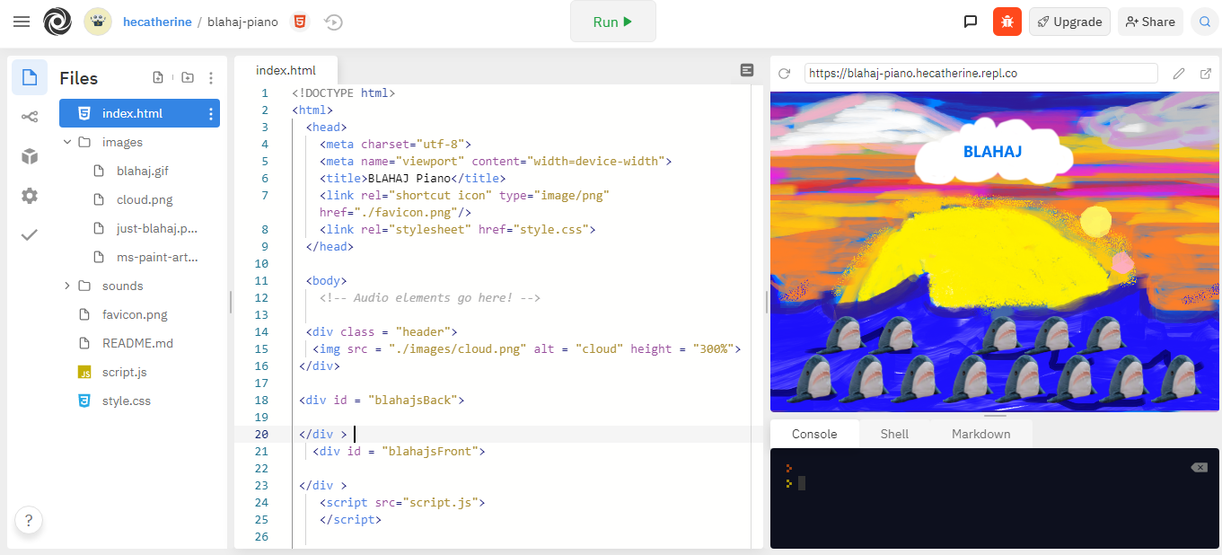Click the rocket icon in Upgrade button
Viewport: 1222px width, 555px height.
click(x=1044, y=22)
